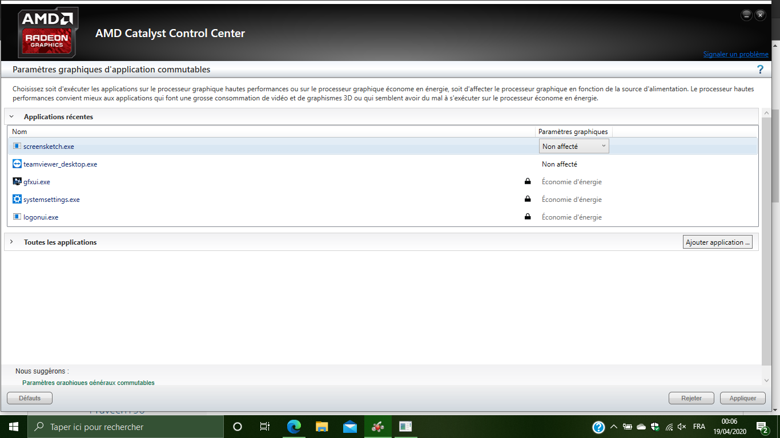
Task: Click the gfxui.exe application icon
Action: (17, 182)
